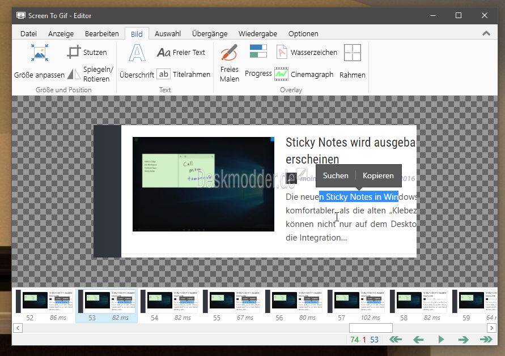Minimize the Screen To Gif Editor window
The width and height of the screenshot is (505, 356).
[x=433, y=15]
